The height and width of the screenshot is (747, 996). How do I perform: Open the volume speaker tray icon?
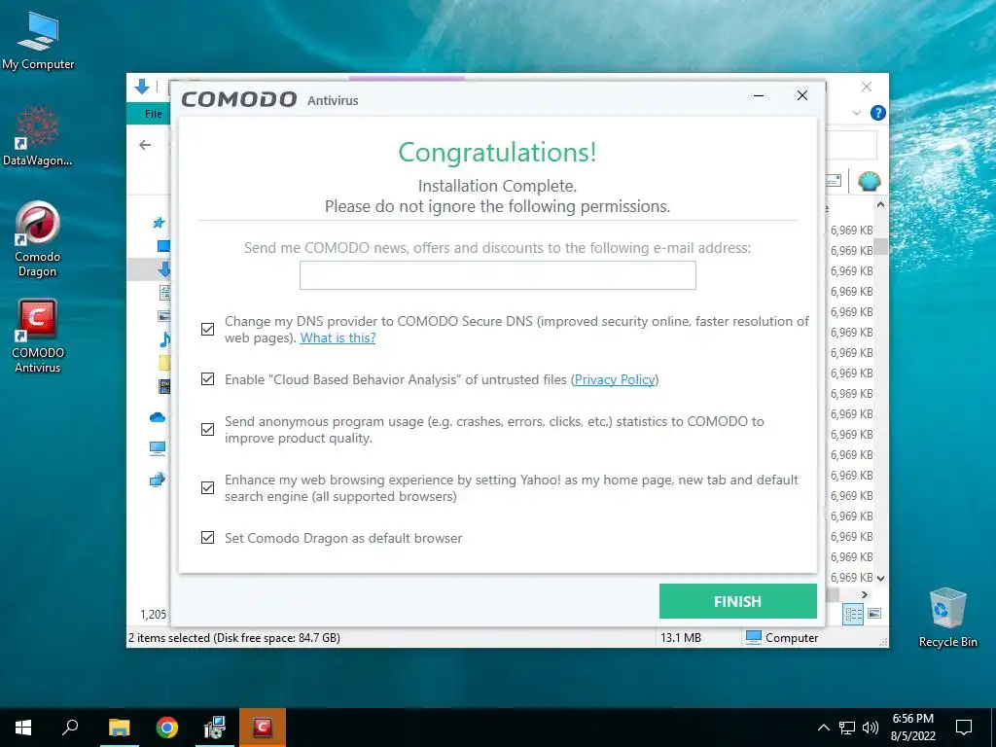871,728
